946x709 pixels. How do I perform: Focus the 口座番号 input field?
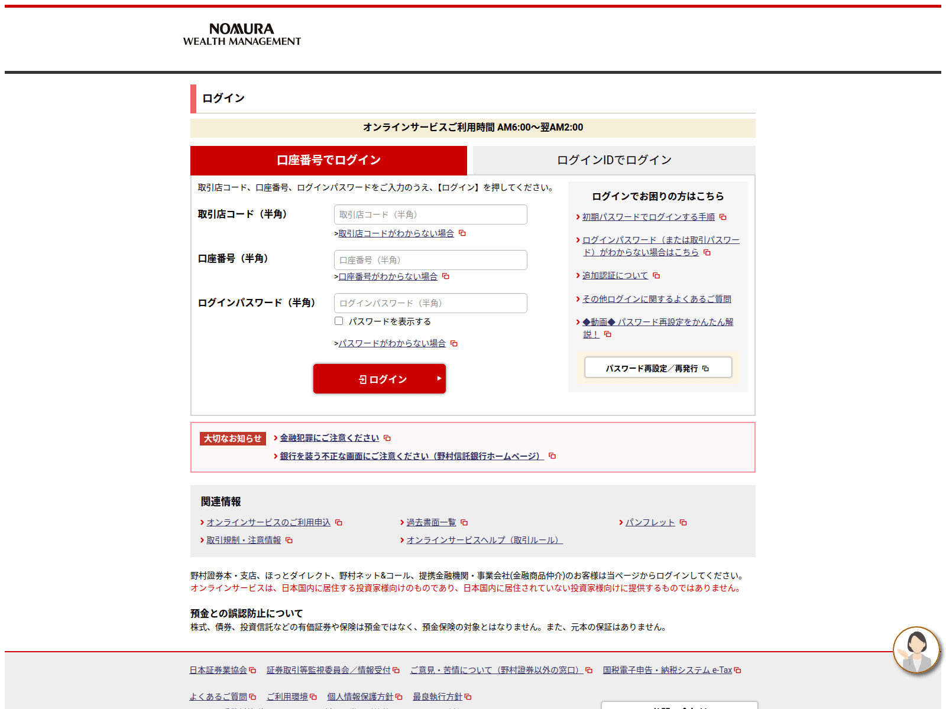[430, 260]
